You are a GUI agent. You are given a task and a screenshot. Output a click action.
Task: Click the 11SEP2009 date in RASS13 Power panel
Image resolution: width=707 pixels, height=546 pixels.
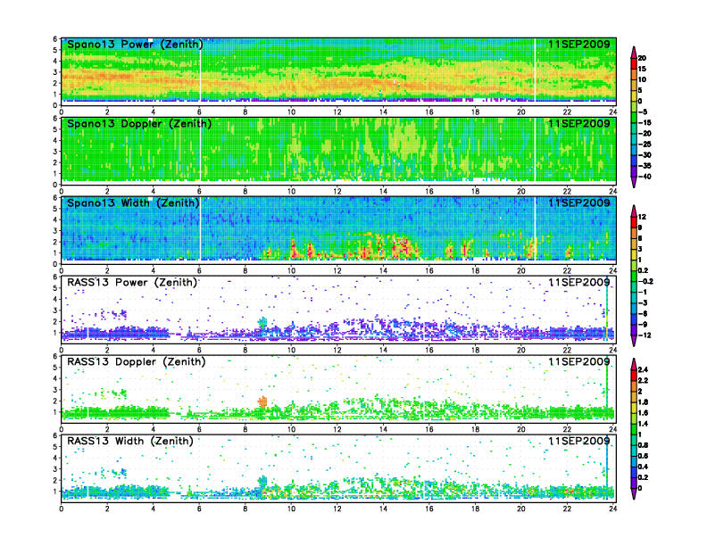coord(579,282)
